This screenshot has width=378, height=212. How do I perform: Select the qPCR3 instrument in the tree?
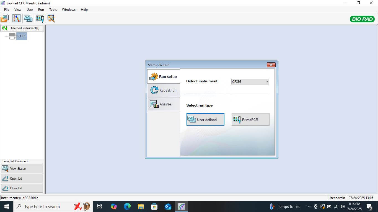click(x=21, y=36)
